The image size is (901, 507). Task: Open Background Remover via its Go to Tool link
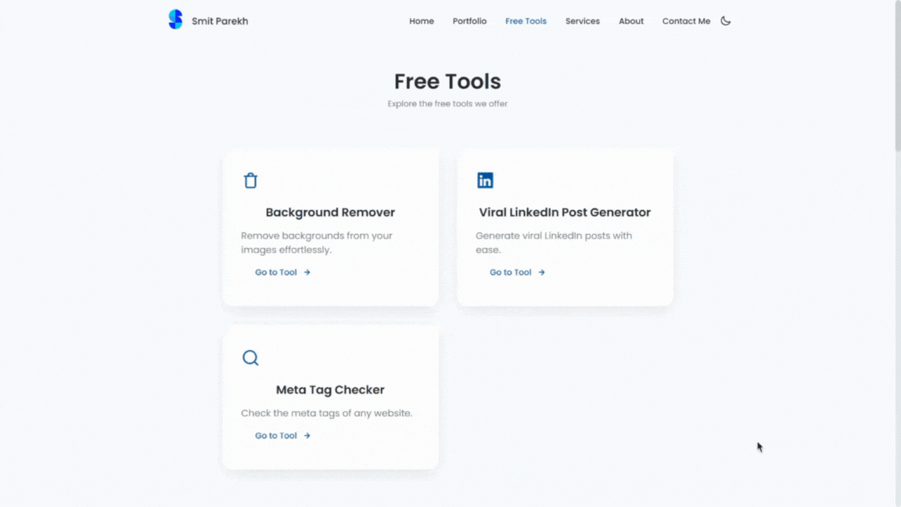click(276, 272)
